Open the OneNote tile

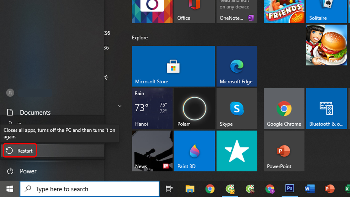pos(237,11)
